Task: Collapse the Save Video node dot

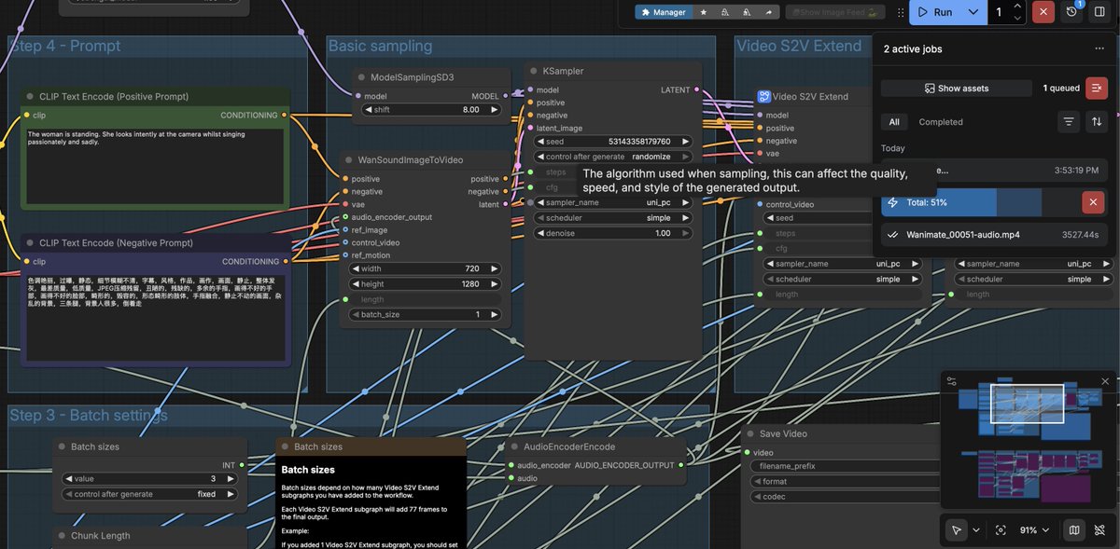Action: pyautogui.click(x=750, y=433)
